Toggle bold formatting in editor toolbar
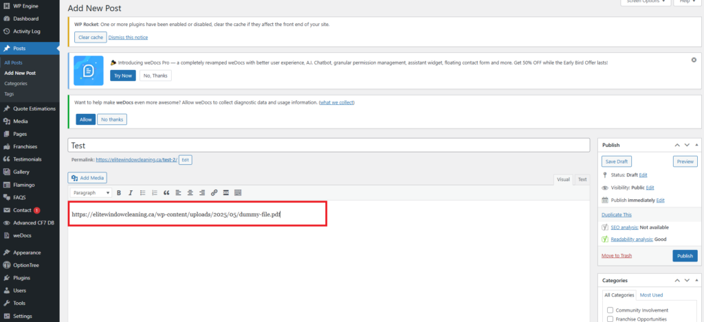 click(119, 193)
